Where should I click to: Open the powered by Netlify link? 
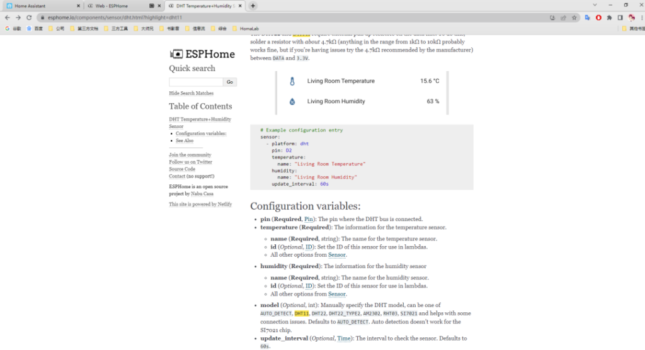pos(200,204)
